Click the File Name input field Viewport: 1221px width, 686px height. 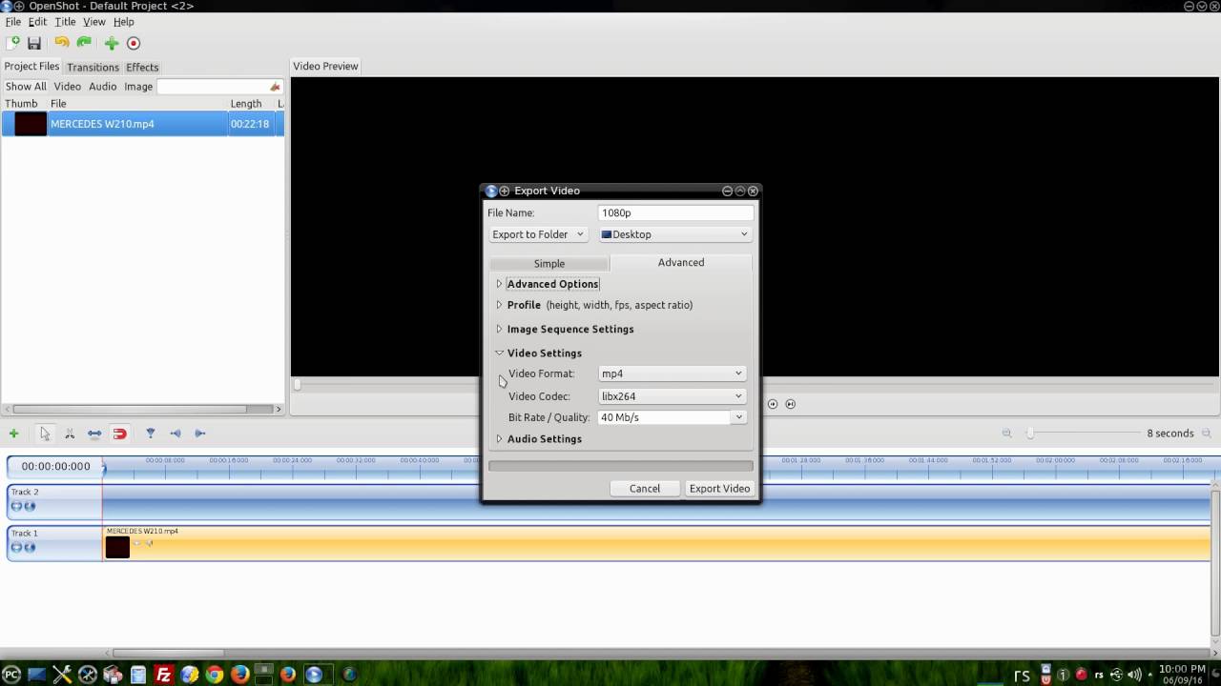click(675, 212)
